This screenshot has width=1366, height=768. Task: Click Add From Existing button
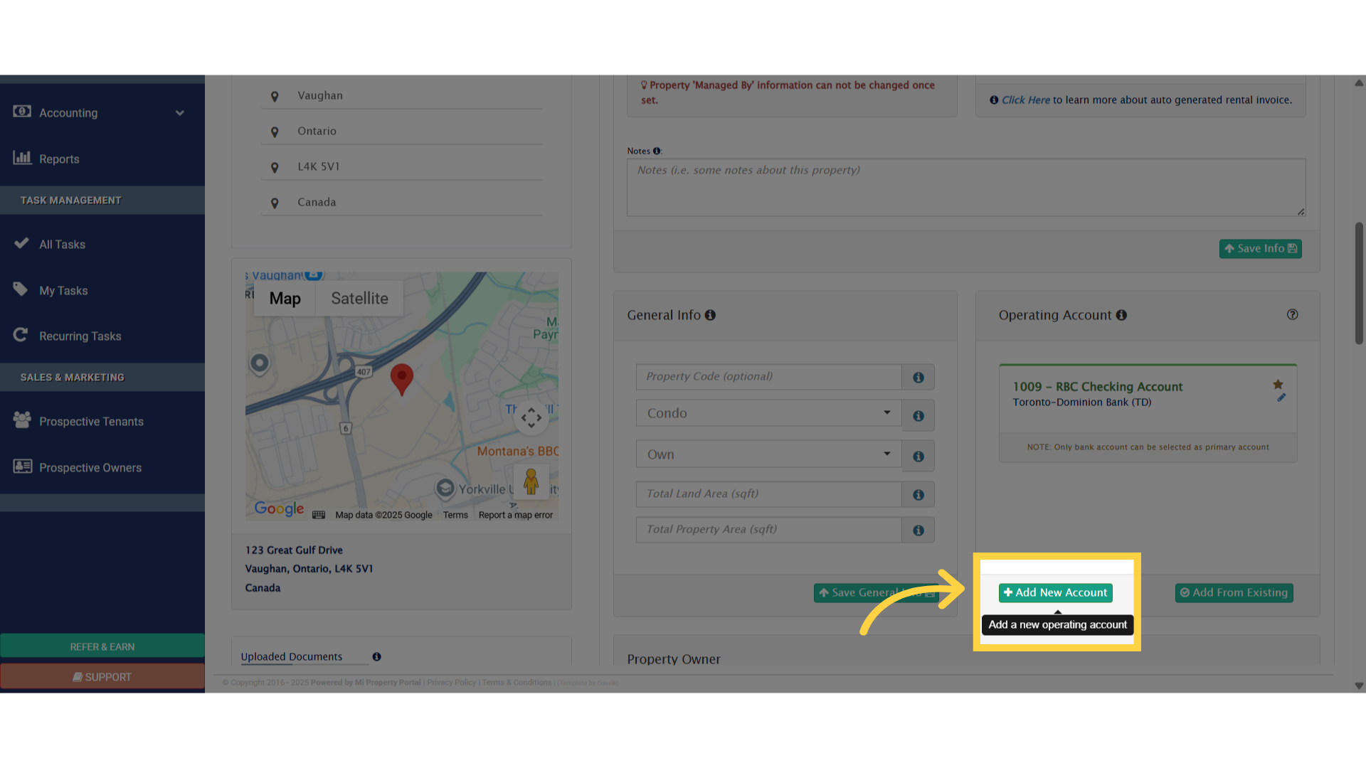(x=1234, y=593)
